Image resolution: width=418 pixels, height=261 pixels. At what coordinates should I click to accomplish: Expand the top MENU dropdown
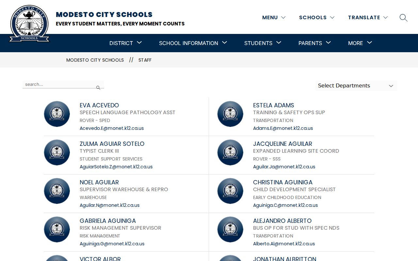[274, 17]
